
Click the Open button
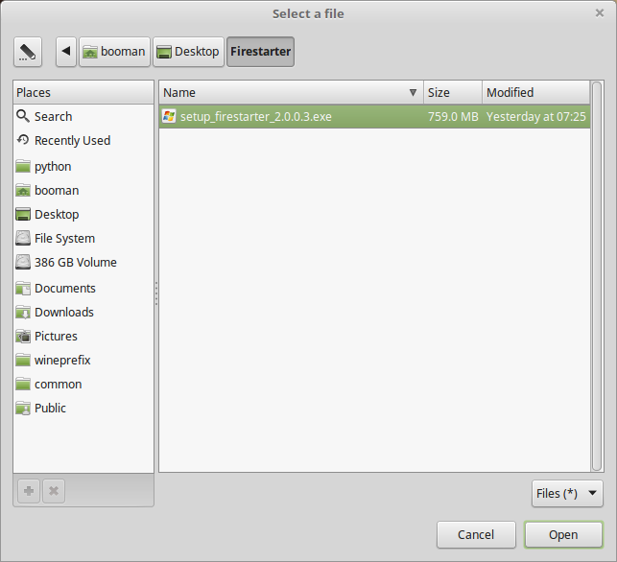(x=563, y=534)
